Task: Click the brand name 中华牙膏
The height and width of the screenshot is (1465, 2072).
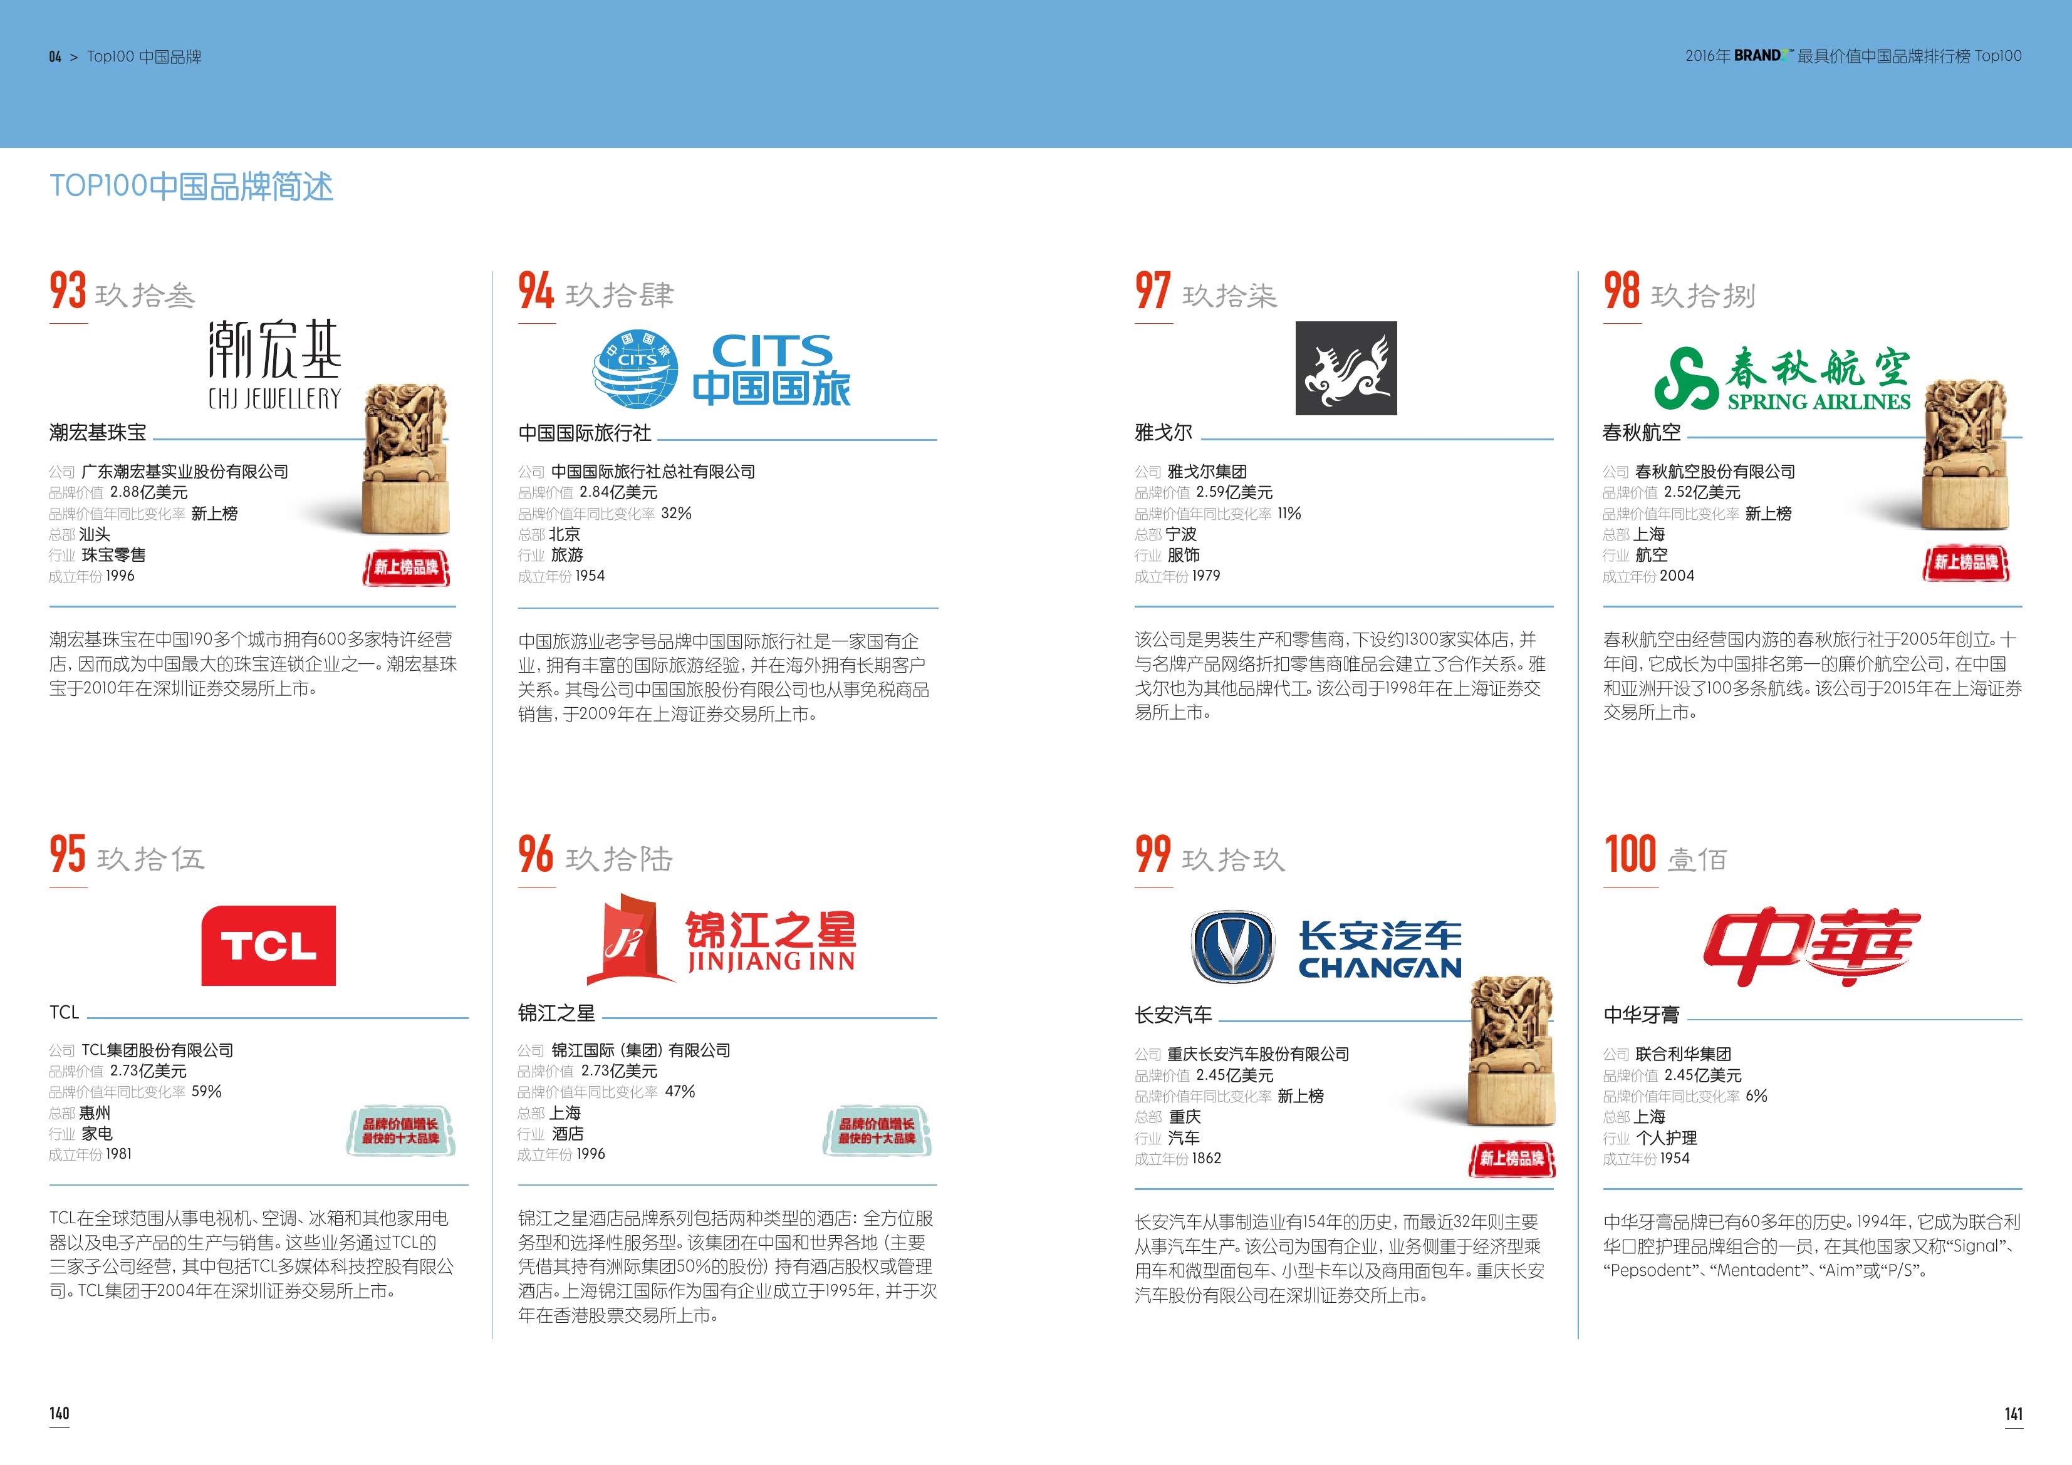Action: coord(1642,1016)
